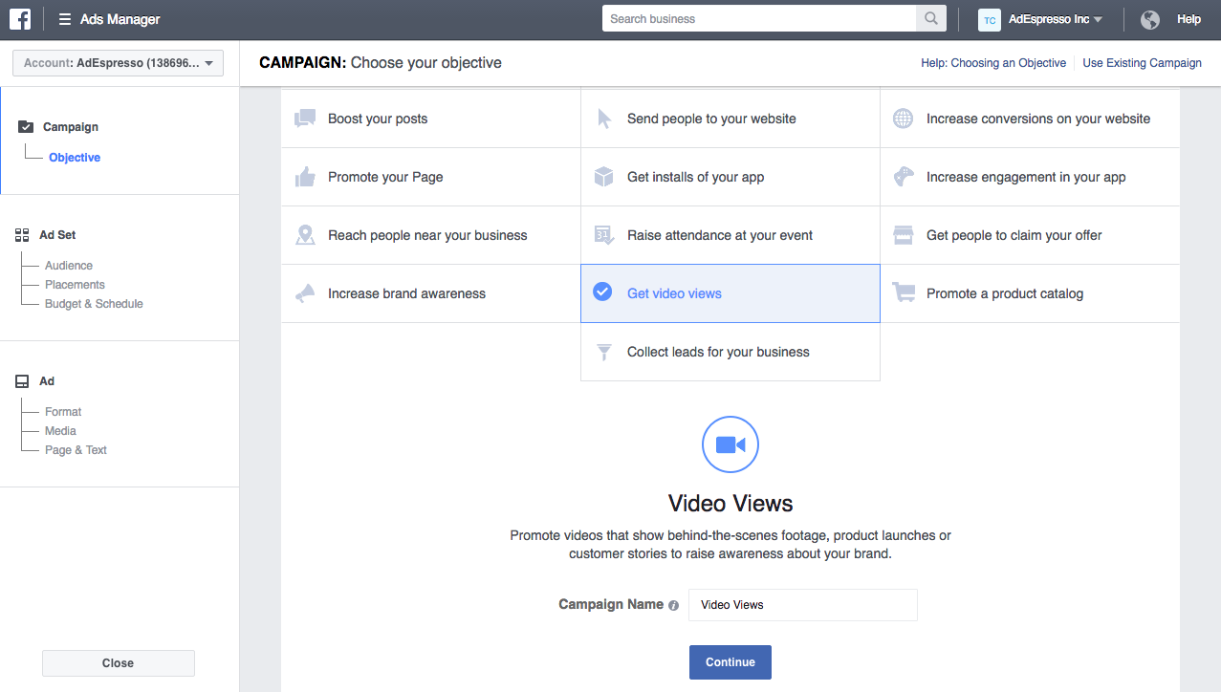Viewport: 1221px width, 692px height.
Task: Go to Audience under Ad Set
Action: coord(69,266)
